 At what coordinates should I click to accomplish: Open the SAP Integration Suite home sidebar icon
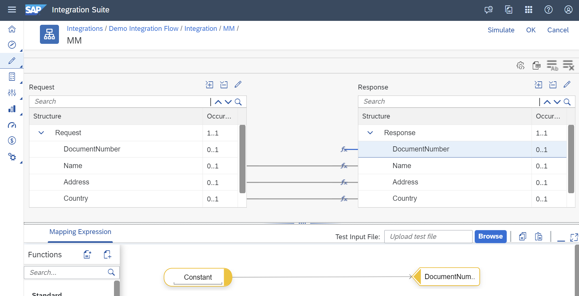point(11,29)
